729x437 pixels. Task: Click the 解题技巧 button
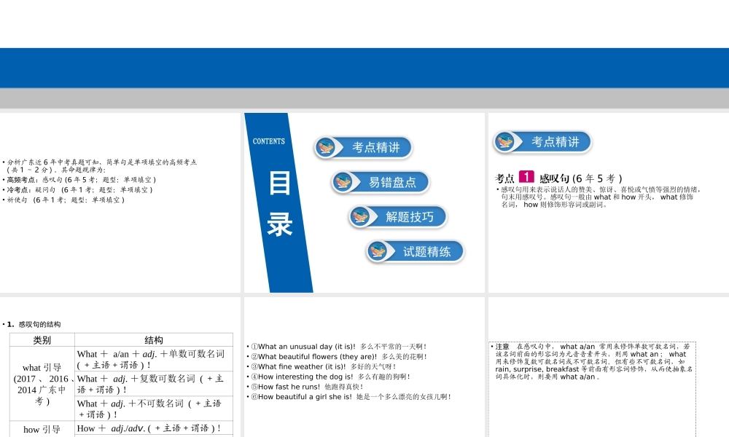(x=397, y=217)
